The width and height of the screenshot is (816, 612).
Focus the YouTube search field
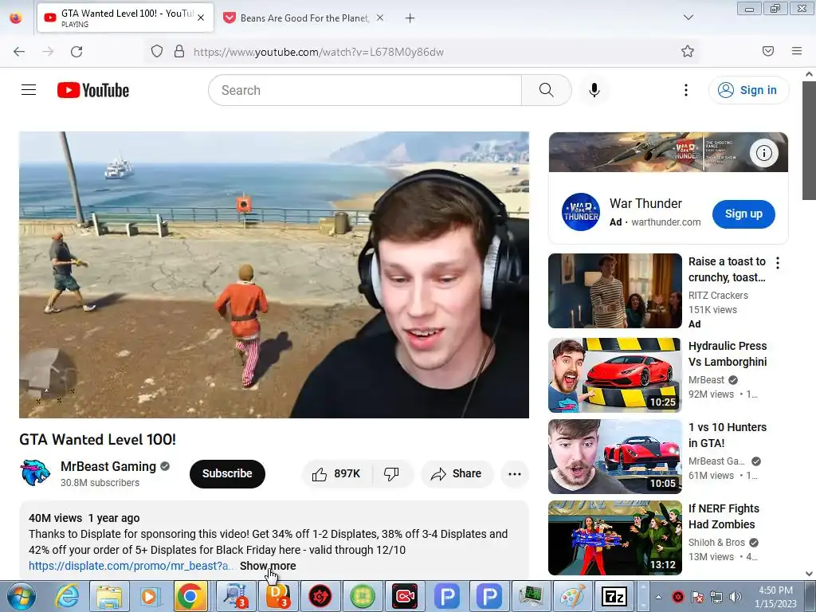click(365, 90)
